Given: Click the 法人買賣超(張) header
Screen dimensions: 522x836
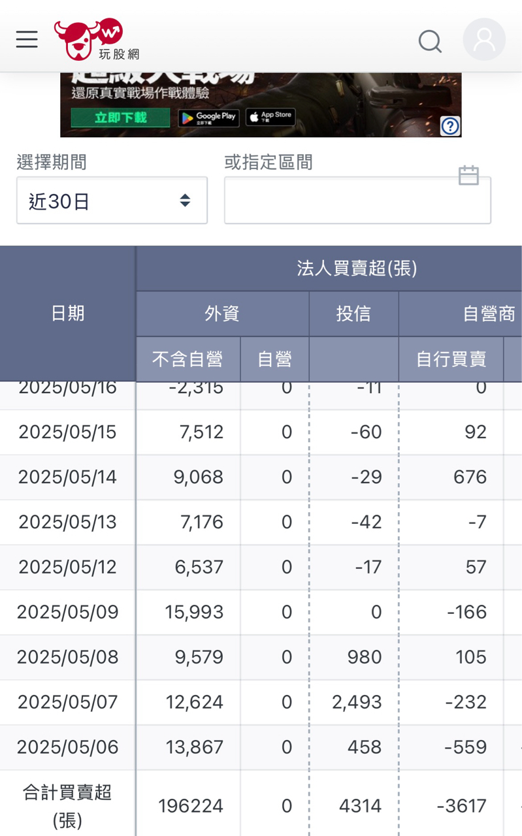Looking at the screenshot, I should pyautogui.click(x=357, y=268).
